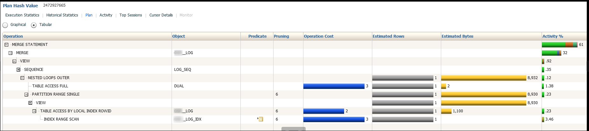The height and width of the screenshot is (131, 589).
Task: Open the Activity tab
Action: 106,15
